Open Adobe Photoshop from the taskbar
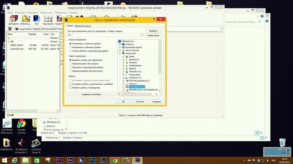This screenshot has width=293, height=164. tap(92, 160)
